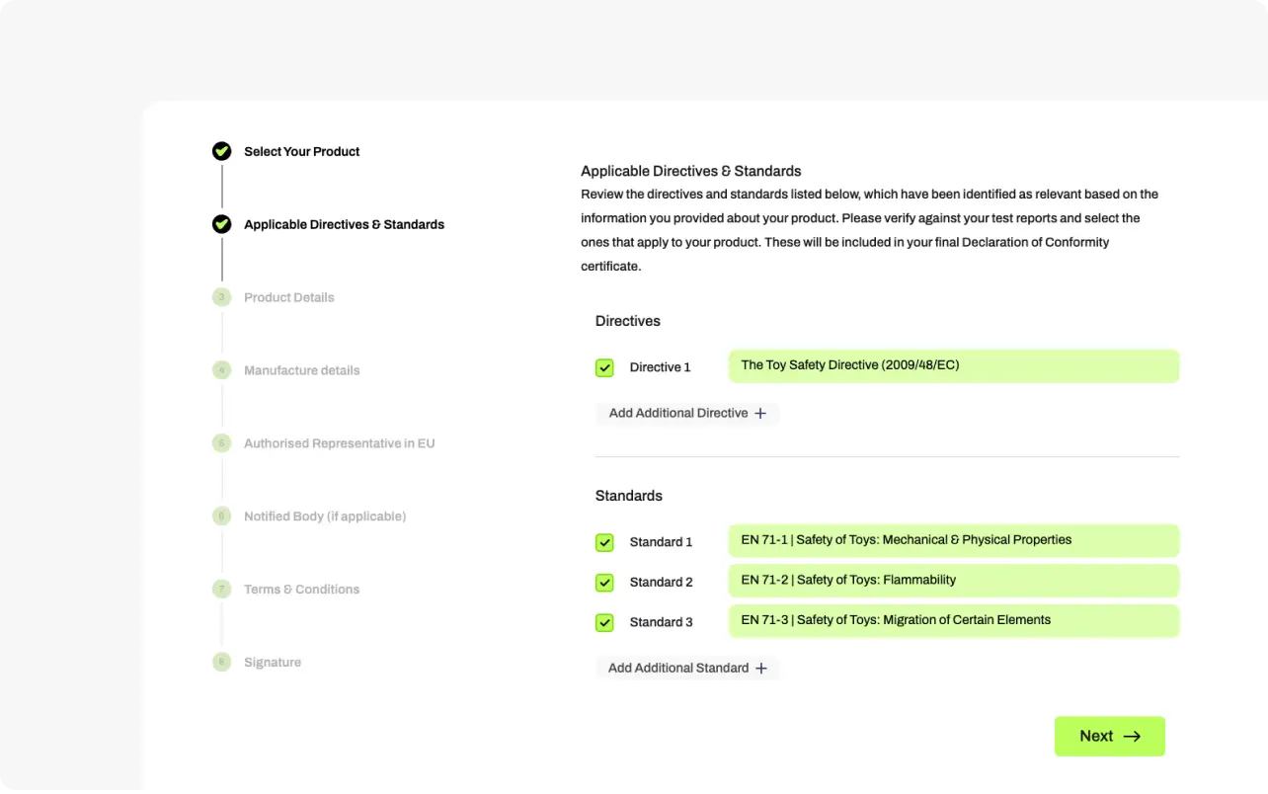1268x794 pixels.
Task: Click the step 4 Manufacture details circle
Action: tap(222, 370)
